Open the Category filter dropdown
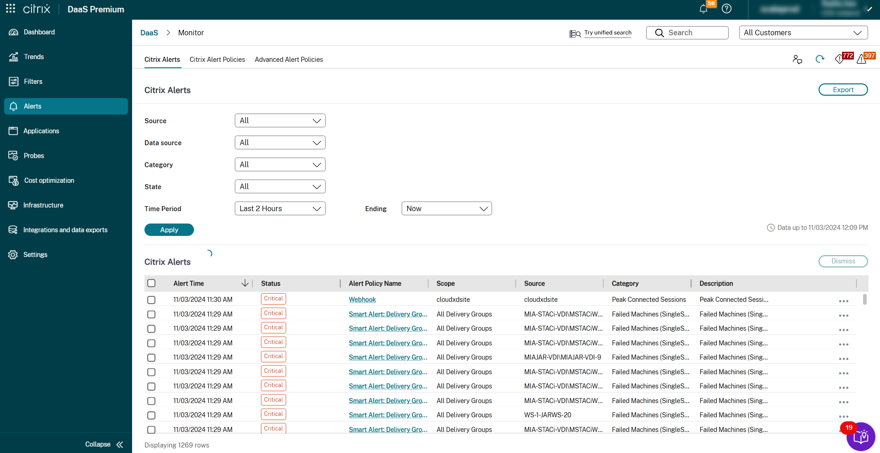The width and height of the screenshot is (880, 453). point(280,164)
